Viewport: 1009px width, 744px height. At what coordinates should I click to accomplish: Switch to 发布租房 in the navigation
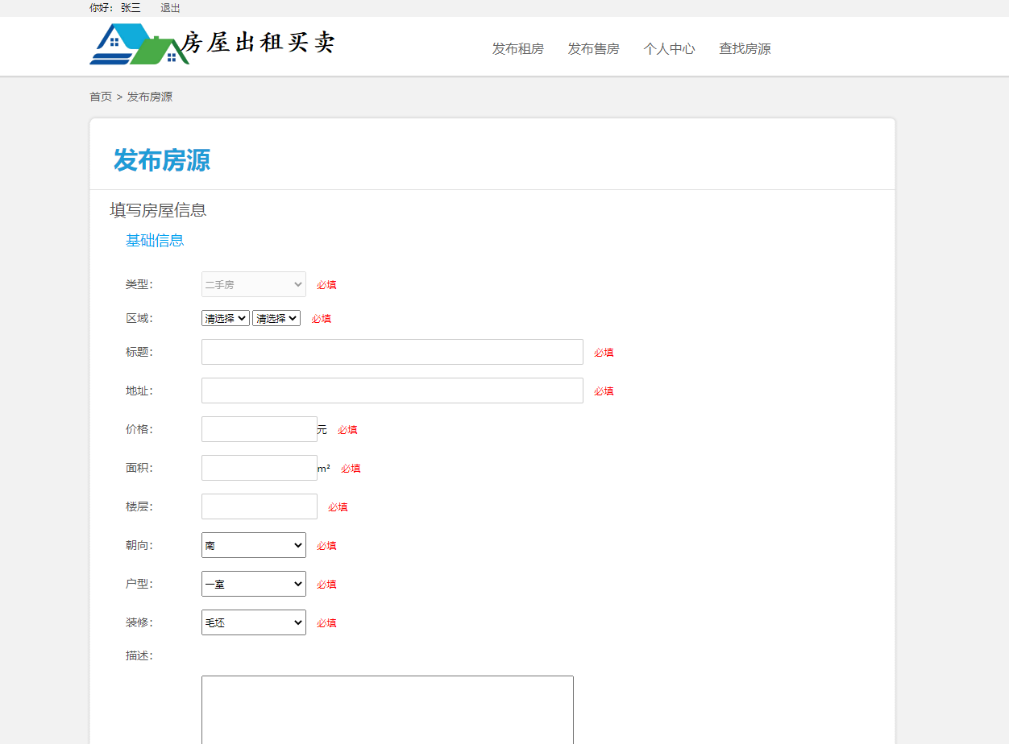tap(517, 48)
